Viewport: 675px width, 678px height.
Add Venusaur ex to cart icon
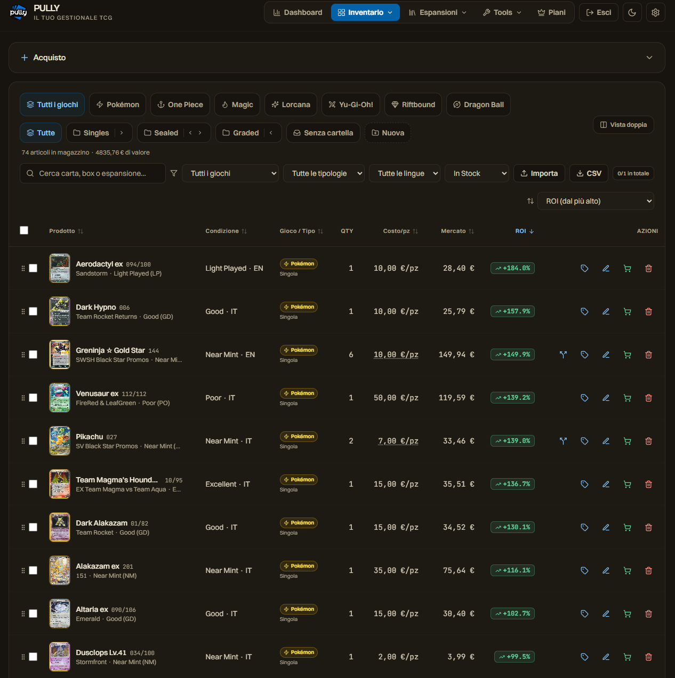click(627, 398)
